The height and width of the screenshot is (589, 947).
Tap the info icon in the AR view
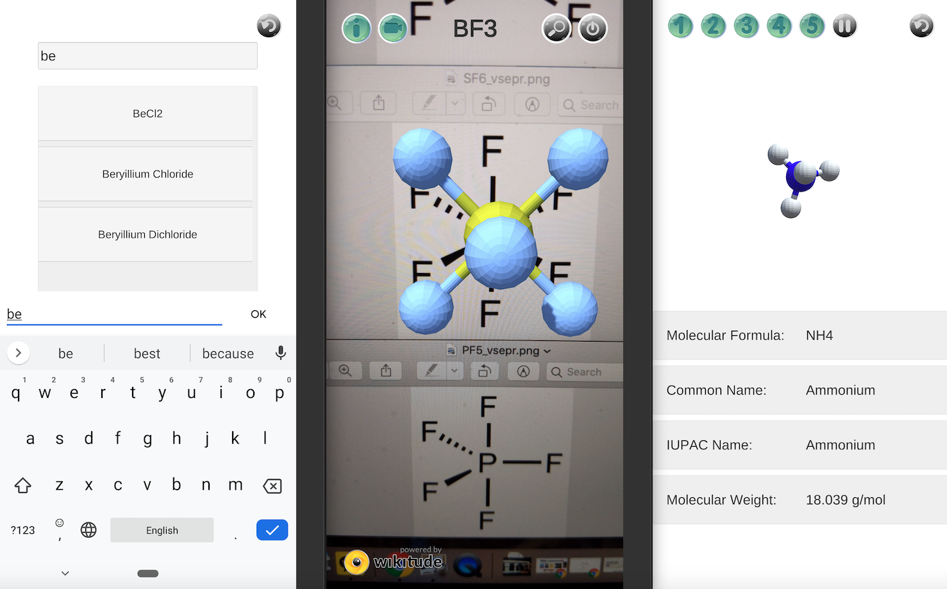click(356, 28)
